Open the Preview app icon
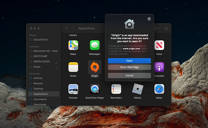The width and height of the screenshot is (208, 128). (73, 89)
